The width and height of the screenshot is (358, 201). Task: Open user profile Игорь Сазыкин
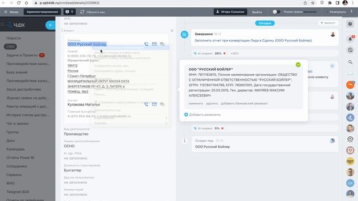click(230, 12)
